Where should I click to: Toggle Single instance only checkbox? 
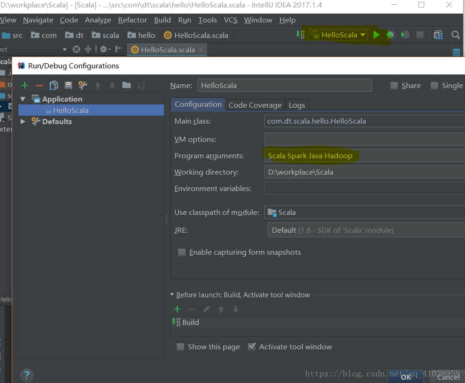click(435, 86)
